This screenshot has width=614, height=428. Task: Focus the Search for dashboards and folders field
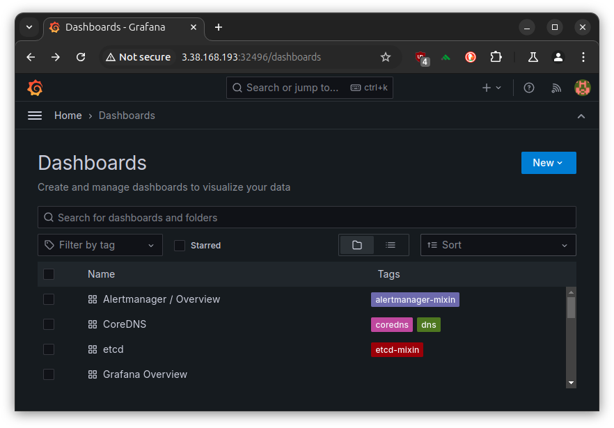point(306,217)
